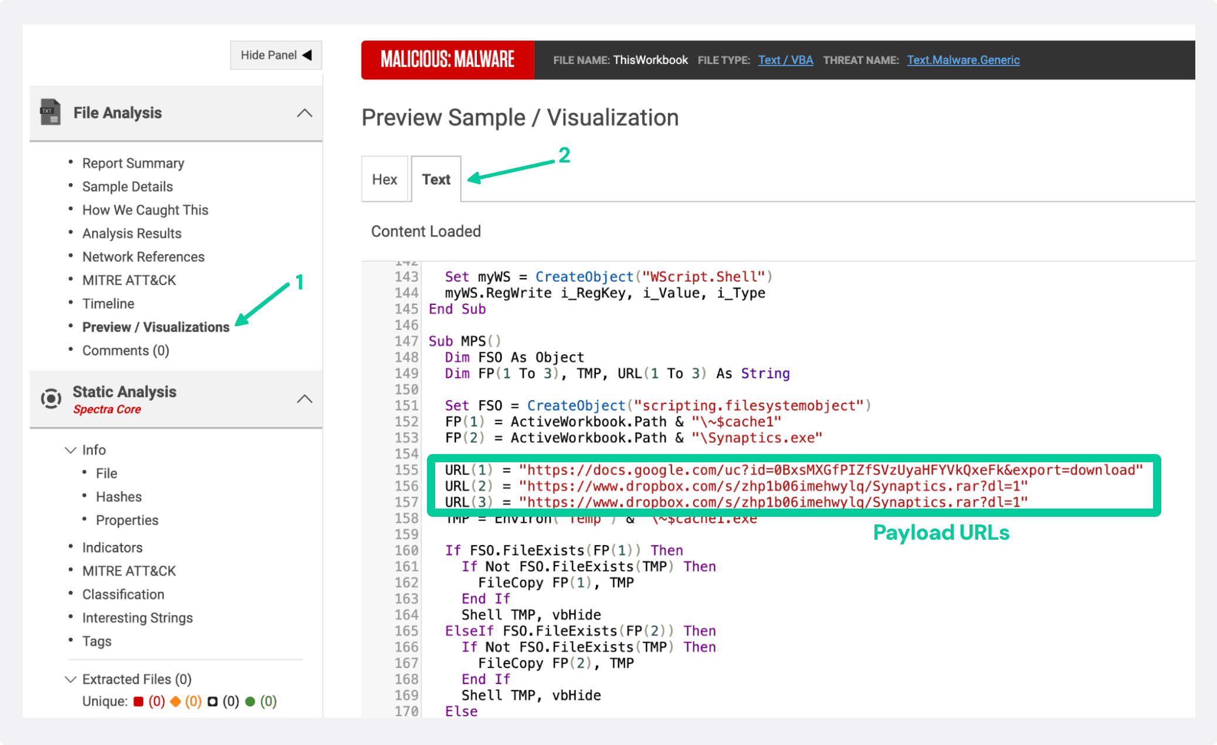Switch to the Hex tab
1217x745 pixels.
[385, 179]
